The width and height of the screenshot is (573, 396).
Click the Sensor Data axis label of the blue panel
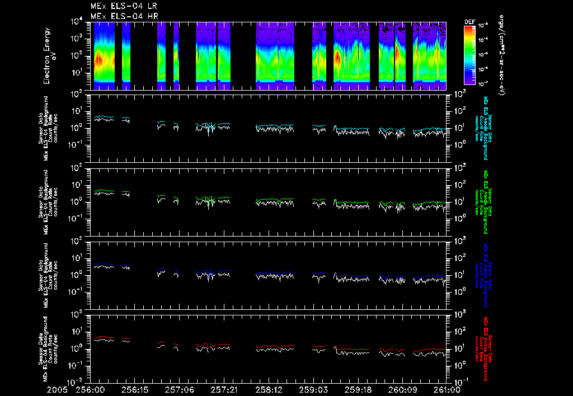click(48, 275)
